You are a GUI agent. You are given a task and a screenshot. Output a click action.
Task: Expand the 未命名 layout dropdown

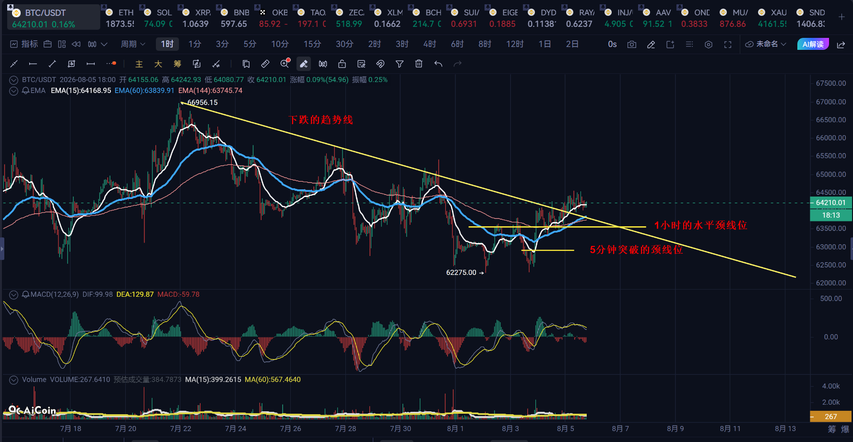766,44
